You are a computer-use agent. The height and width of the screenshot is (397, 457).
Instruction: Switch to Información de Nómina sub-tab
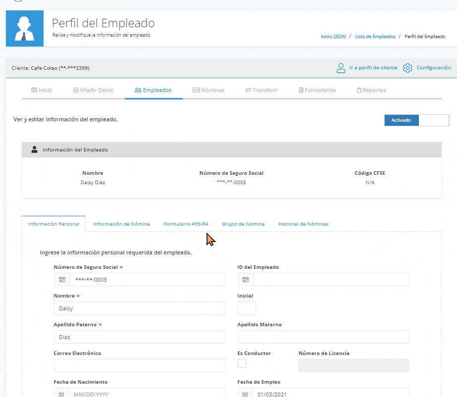pos(121,224)
